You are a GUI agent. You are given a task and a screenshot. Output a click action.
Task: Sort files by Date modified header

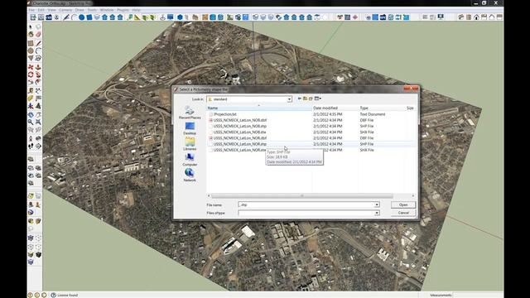(x=335, y=108)
